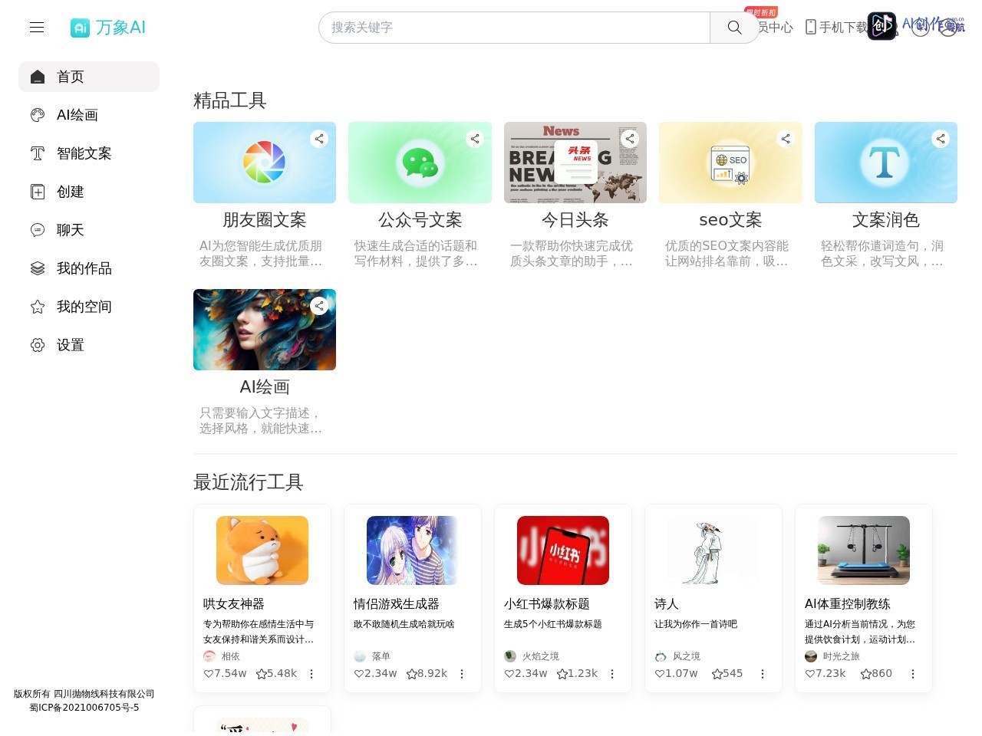The image size is (982, 736).
Task: Open the 哄女友神器 hamster image
Action: click(262, 550)
